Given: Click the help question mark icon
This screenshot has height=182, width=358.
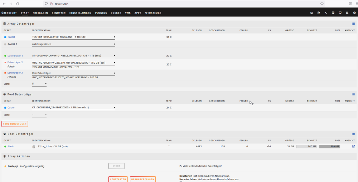Looking at the screenshot, I should click(x=354, y=13).
